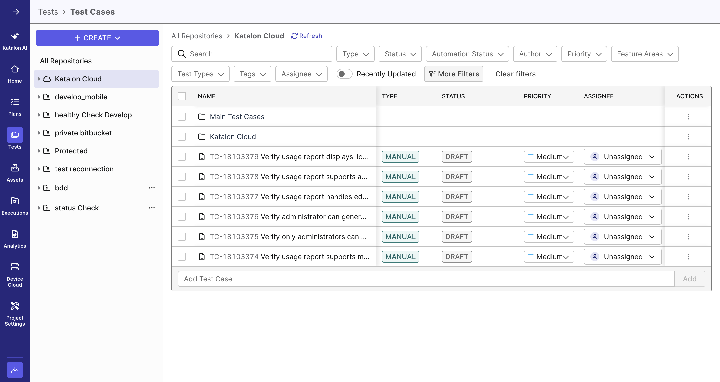The width and height of the screenshot is (720, 382).
Task: Click the CREATE button
Action: pos(97,38)
